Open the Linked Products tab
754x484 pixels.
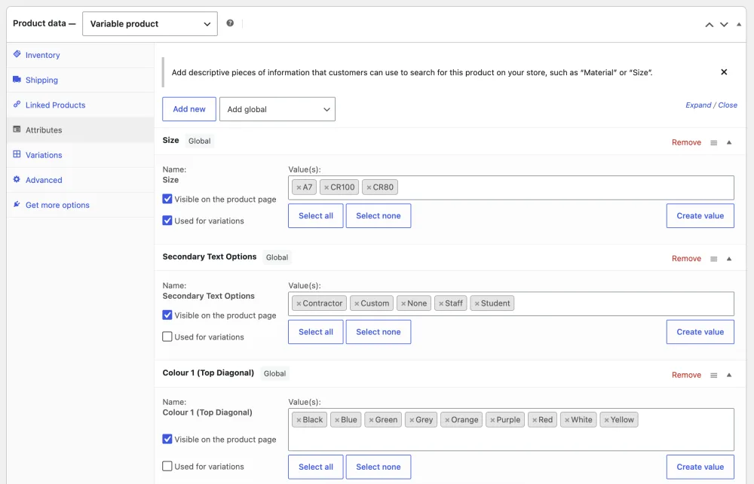coord(81,105)
